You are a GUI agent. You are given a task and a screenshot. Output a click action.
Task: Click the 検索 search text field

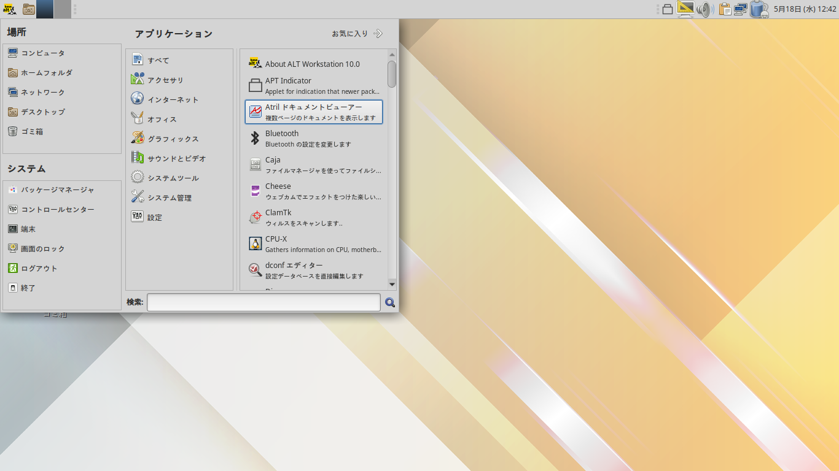coord(263,302)
